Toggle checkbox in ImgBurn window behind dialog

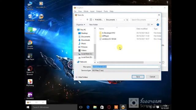[163, 62]
